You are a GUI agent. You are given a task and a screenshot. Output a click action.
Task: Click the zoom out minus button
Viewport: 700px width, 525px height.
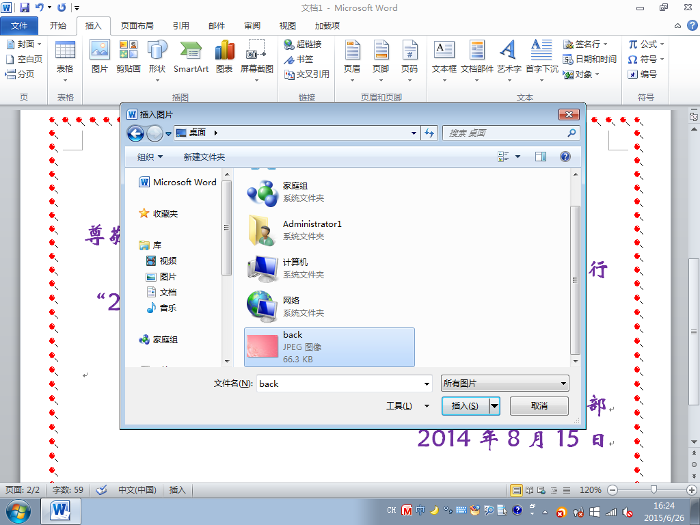pyautogui.click(x=613, y=489)
